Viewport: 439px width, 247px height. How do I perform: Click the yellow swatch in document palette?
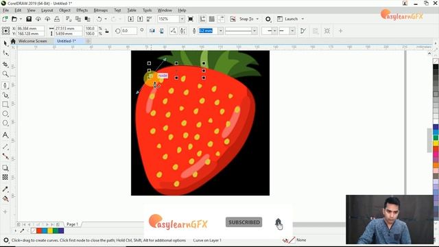click(x=50, y=231)
